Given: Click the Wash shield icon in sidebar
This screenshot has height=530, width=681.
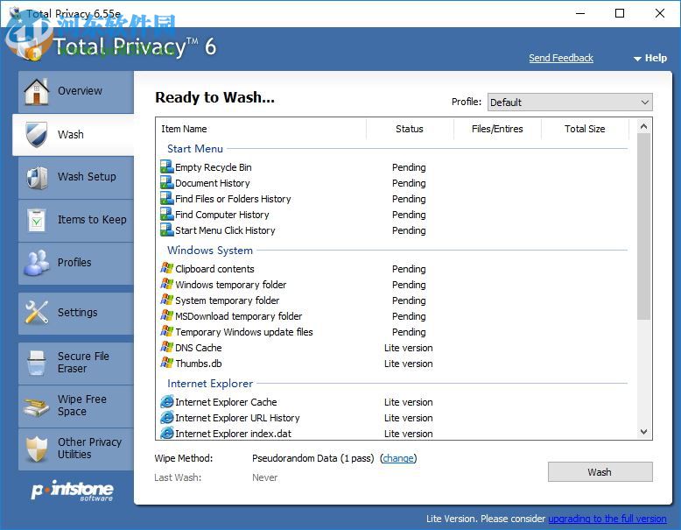Looking at the screenshot, I should pyautogui.click(x=37, y=134).
